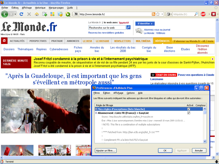Click the Règle de filtrage column header

pos(140,105)
